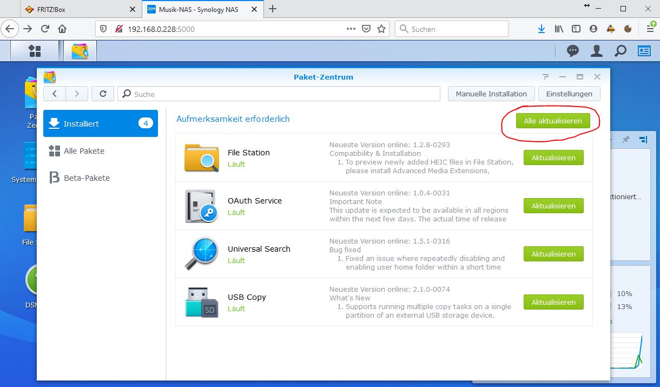The height and width of the screenshot is (387, 660).
Task: Maximize the Paket-Zentrum window
Action: coord(580,77)
